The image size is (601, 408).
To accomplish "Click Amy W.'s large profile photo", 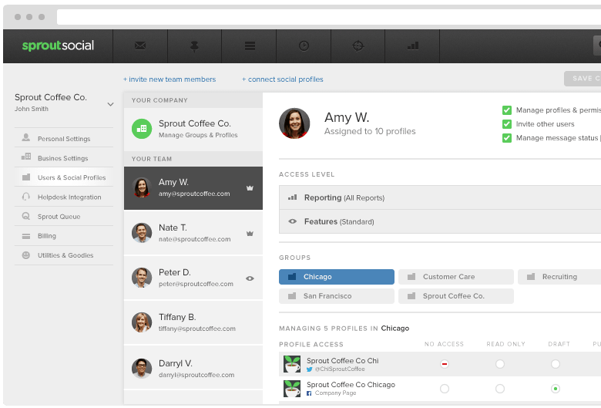I will (x=294, y=123).
